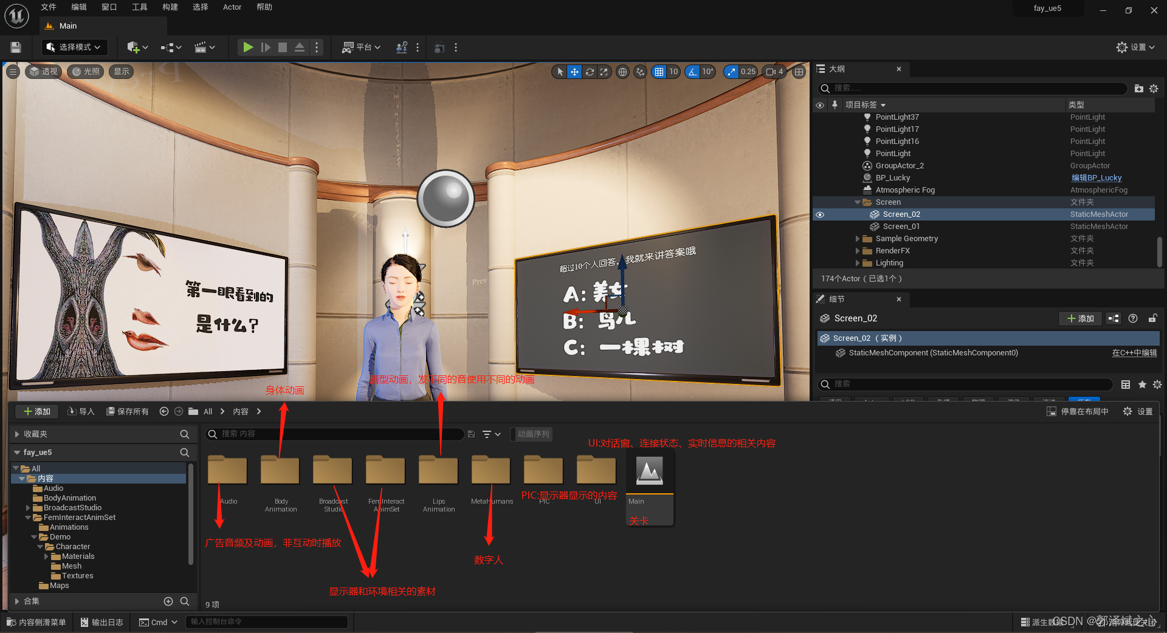This screenshot has height=633, width=1167.
Task: Open camera speed setting showing 4
Action: [x=775, y=72]
